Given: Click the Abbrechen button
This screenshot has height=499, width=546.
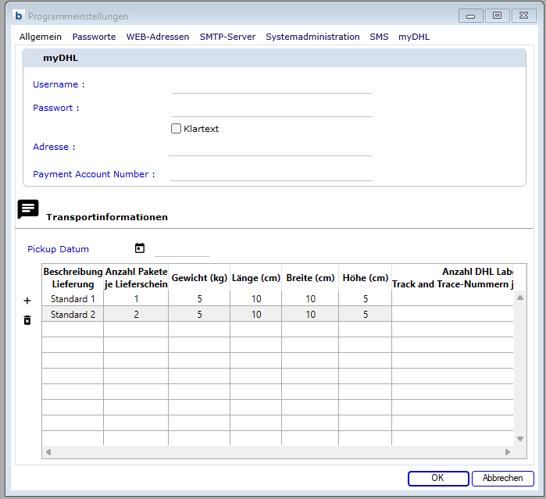Looking at the screenshot, I should pyautogui.click(x=502, y=478).
